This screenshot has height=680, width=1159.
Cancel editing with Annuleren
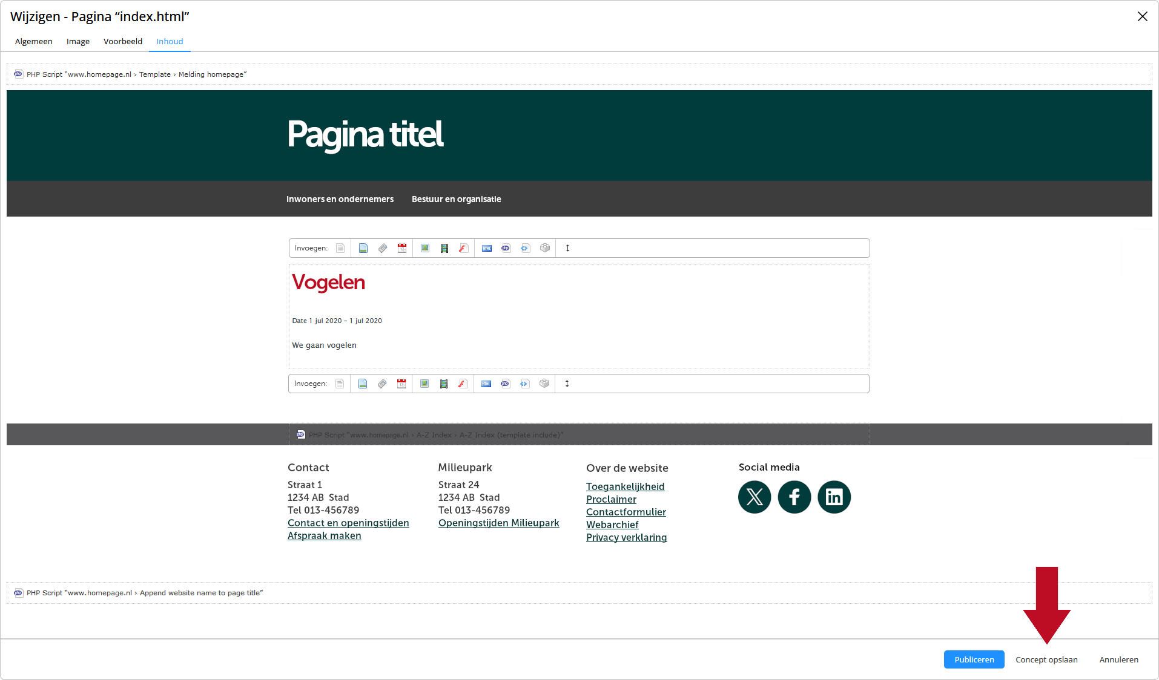click(1118, 659)
